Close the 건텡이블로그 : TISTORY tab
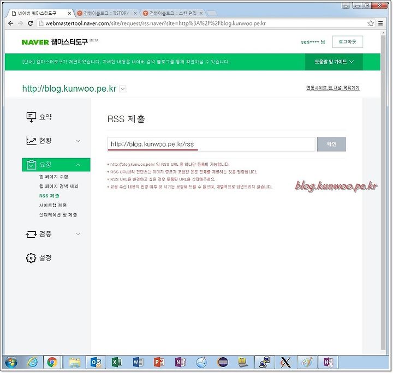Screen dimensions: 393x373 pyautogui.click(x=135, y=13)
